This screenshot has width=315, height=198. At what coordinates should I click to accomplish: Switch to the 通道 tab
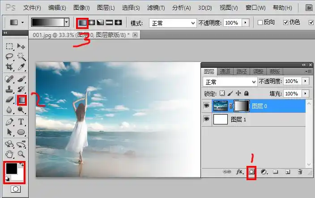(225, 71)
